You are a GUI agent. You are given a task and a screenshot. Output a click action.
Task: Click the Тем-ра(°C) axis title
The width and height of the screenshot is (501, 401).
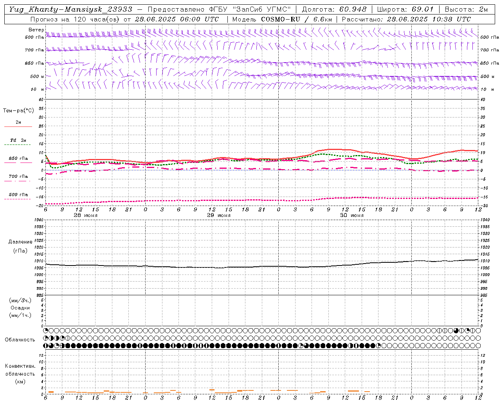click(18, 111)
